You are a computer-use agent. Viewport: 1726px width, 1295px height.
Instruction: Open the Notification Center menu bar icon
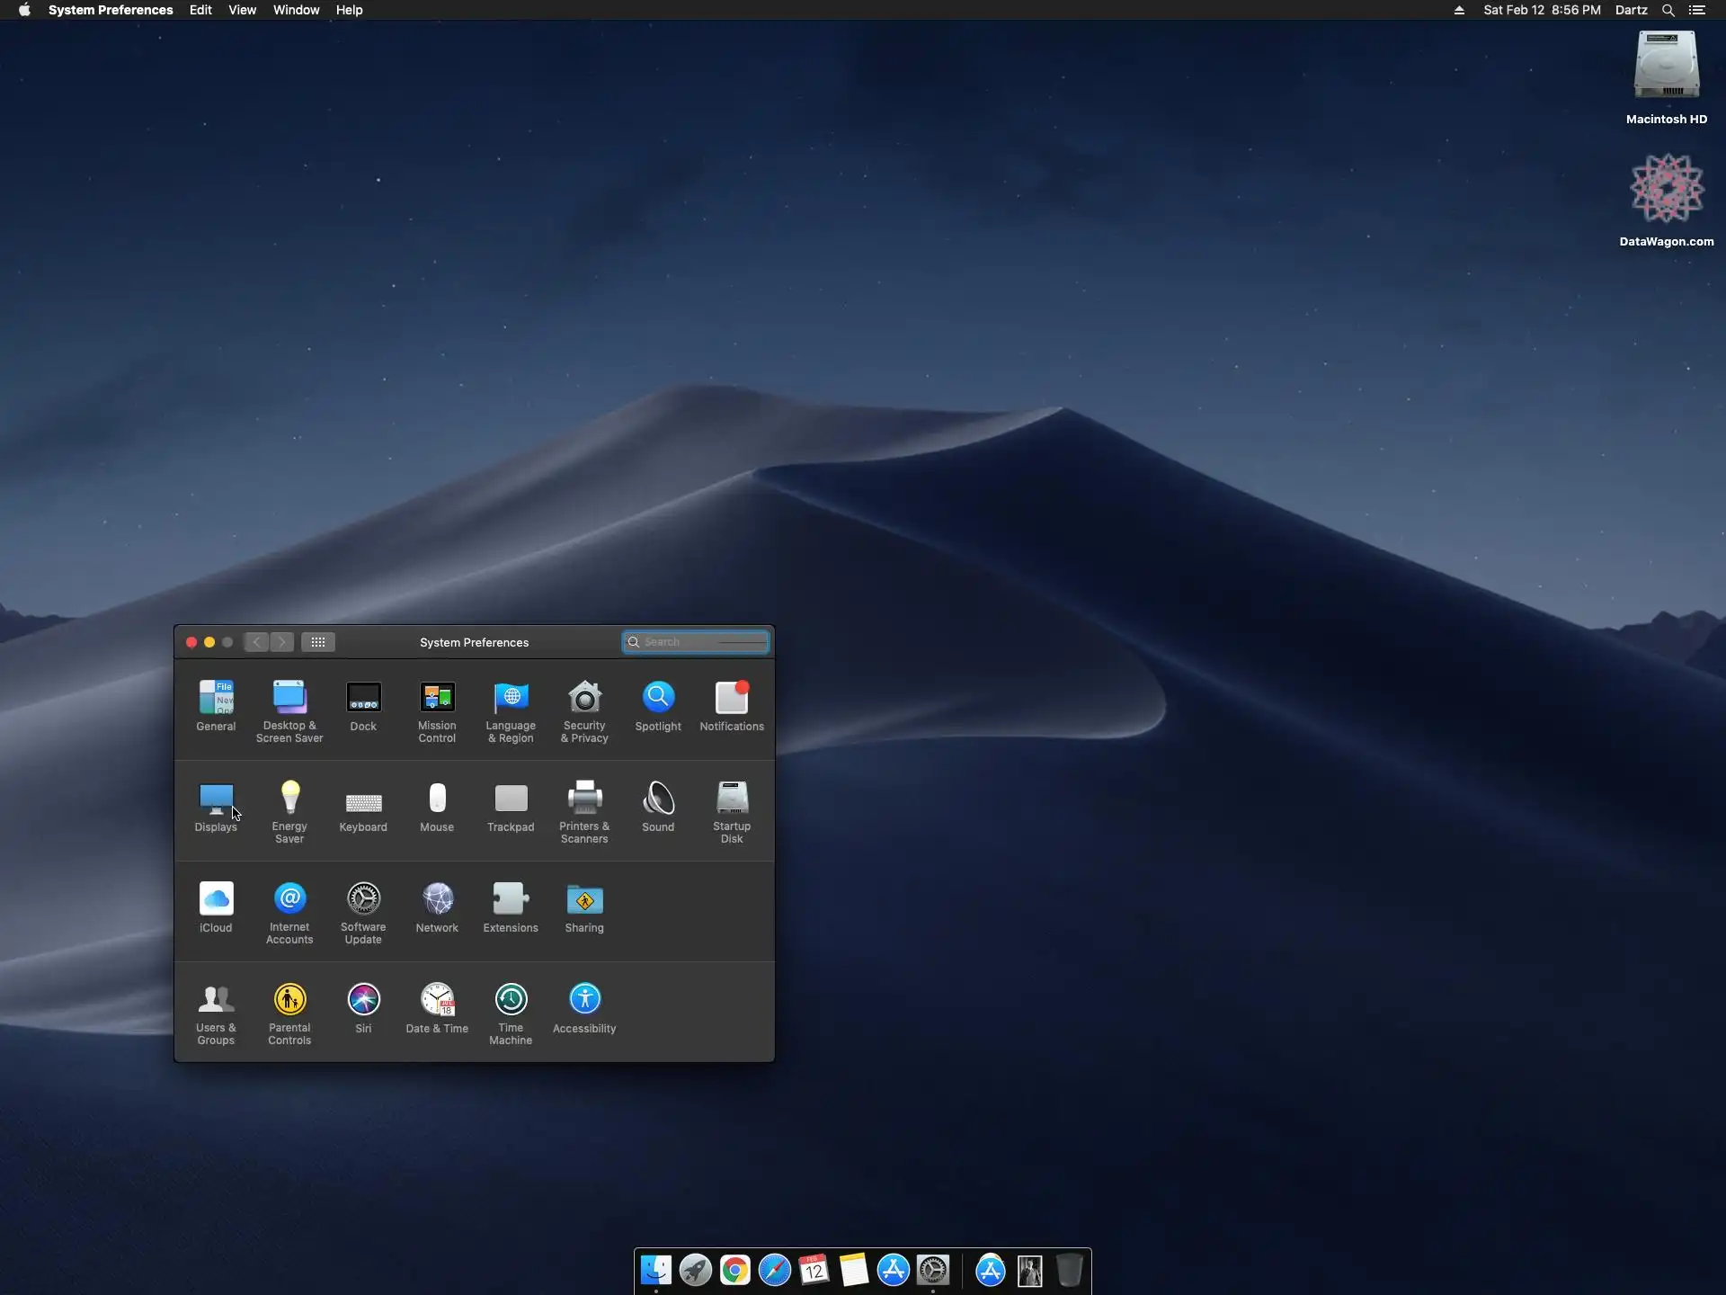pos(1697,10)
